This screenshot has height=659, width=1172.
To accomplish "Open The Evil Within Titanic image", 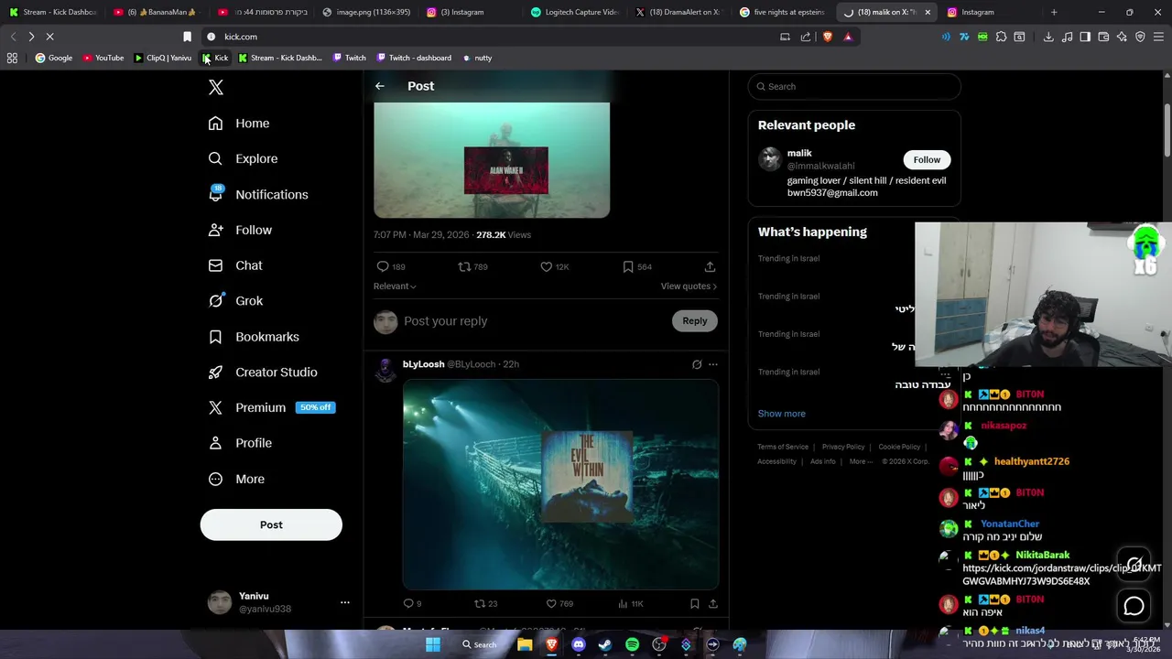I will [560, 484].
